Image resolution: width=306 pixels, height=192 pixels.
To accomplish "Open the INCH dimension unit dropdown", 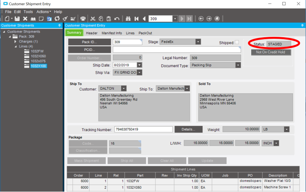I will pyautogui.click(x=276, y=143).
